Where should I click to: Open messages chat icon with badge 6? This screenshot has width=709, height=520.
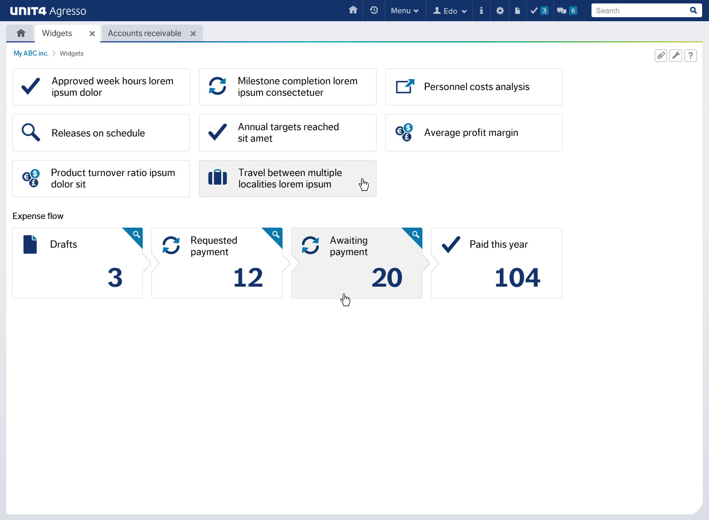pyautogui.click(x=566, y=10)
